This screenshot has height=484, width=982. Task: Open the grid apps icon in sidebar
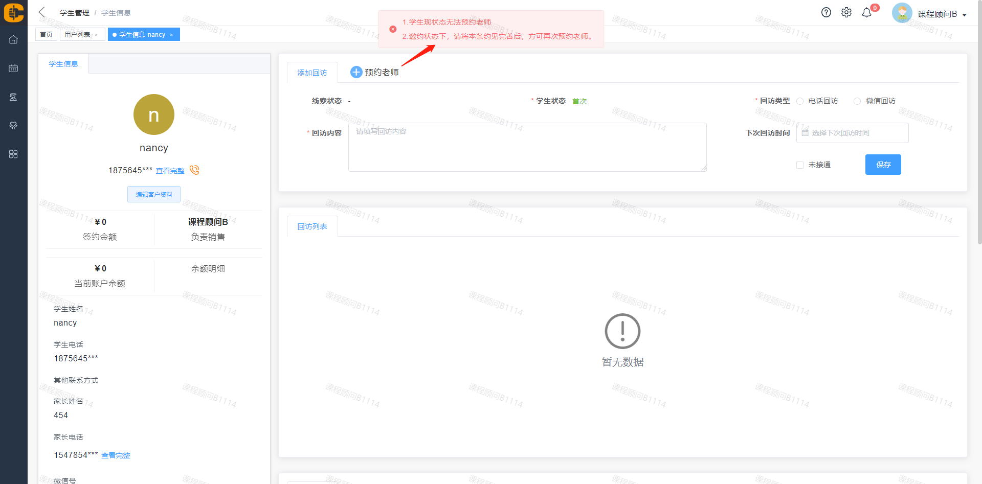coord(13,154)
